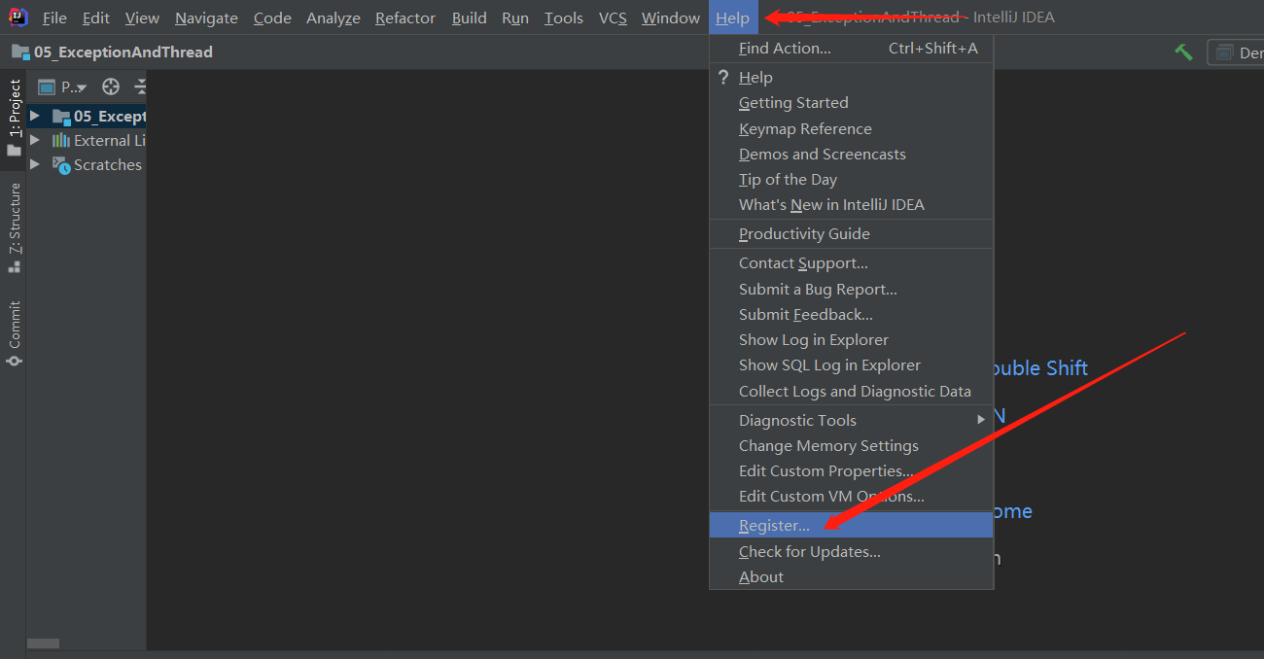This screenshot has height=659, width=1264.
Task: Toggle the Structure tool window tab
Action: 14,228
